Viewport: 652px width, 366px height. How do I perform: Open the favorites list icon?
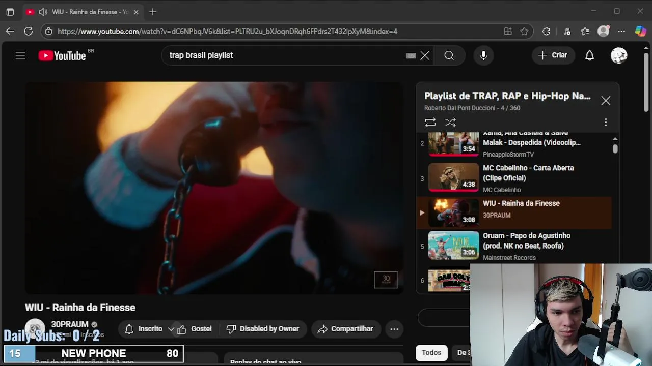pyautogui.click(x=585, y=31)
